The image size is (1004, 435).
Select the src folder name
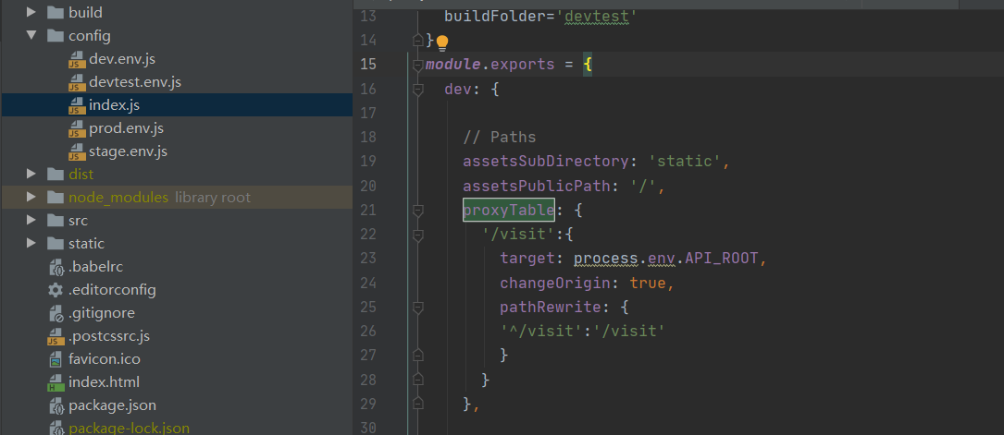78,221
